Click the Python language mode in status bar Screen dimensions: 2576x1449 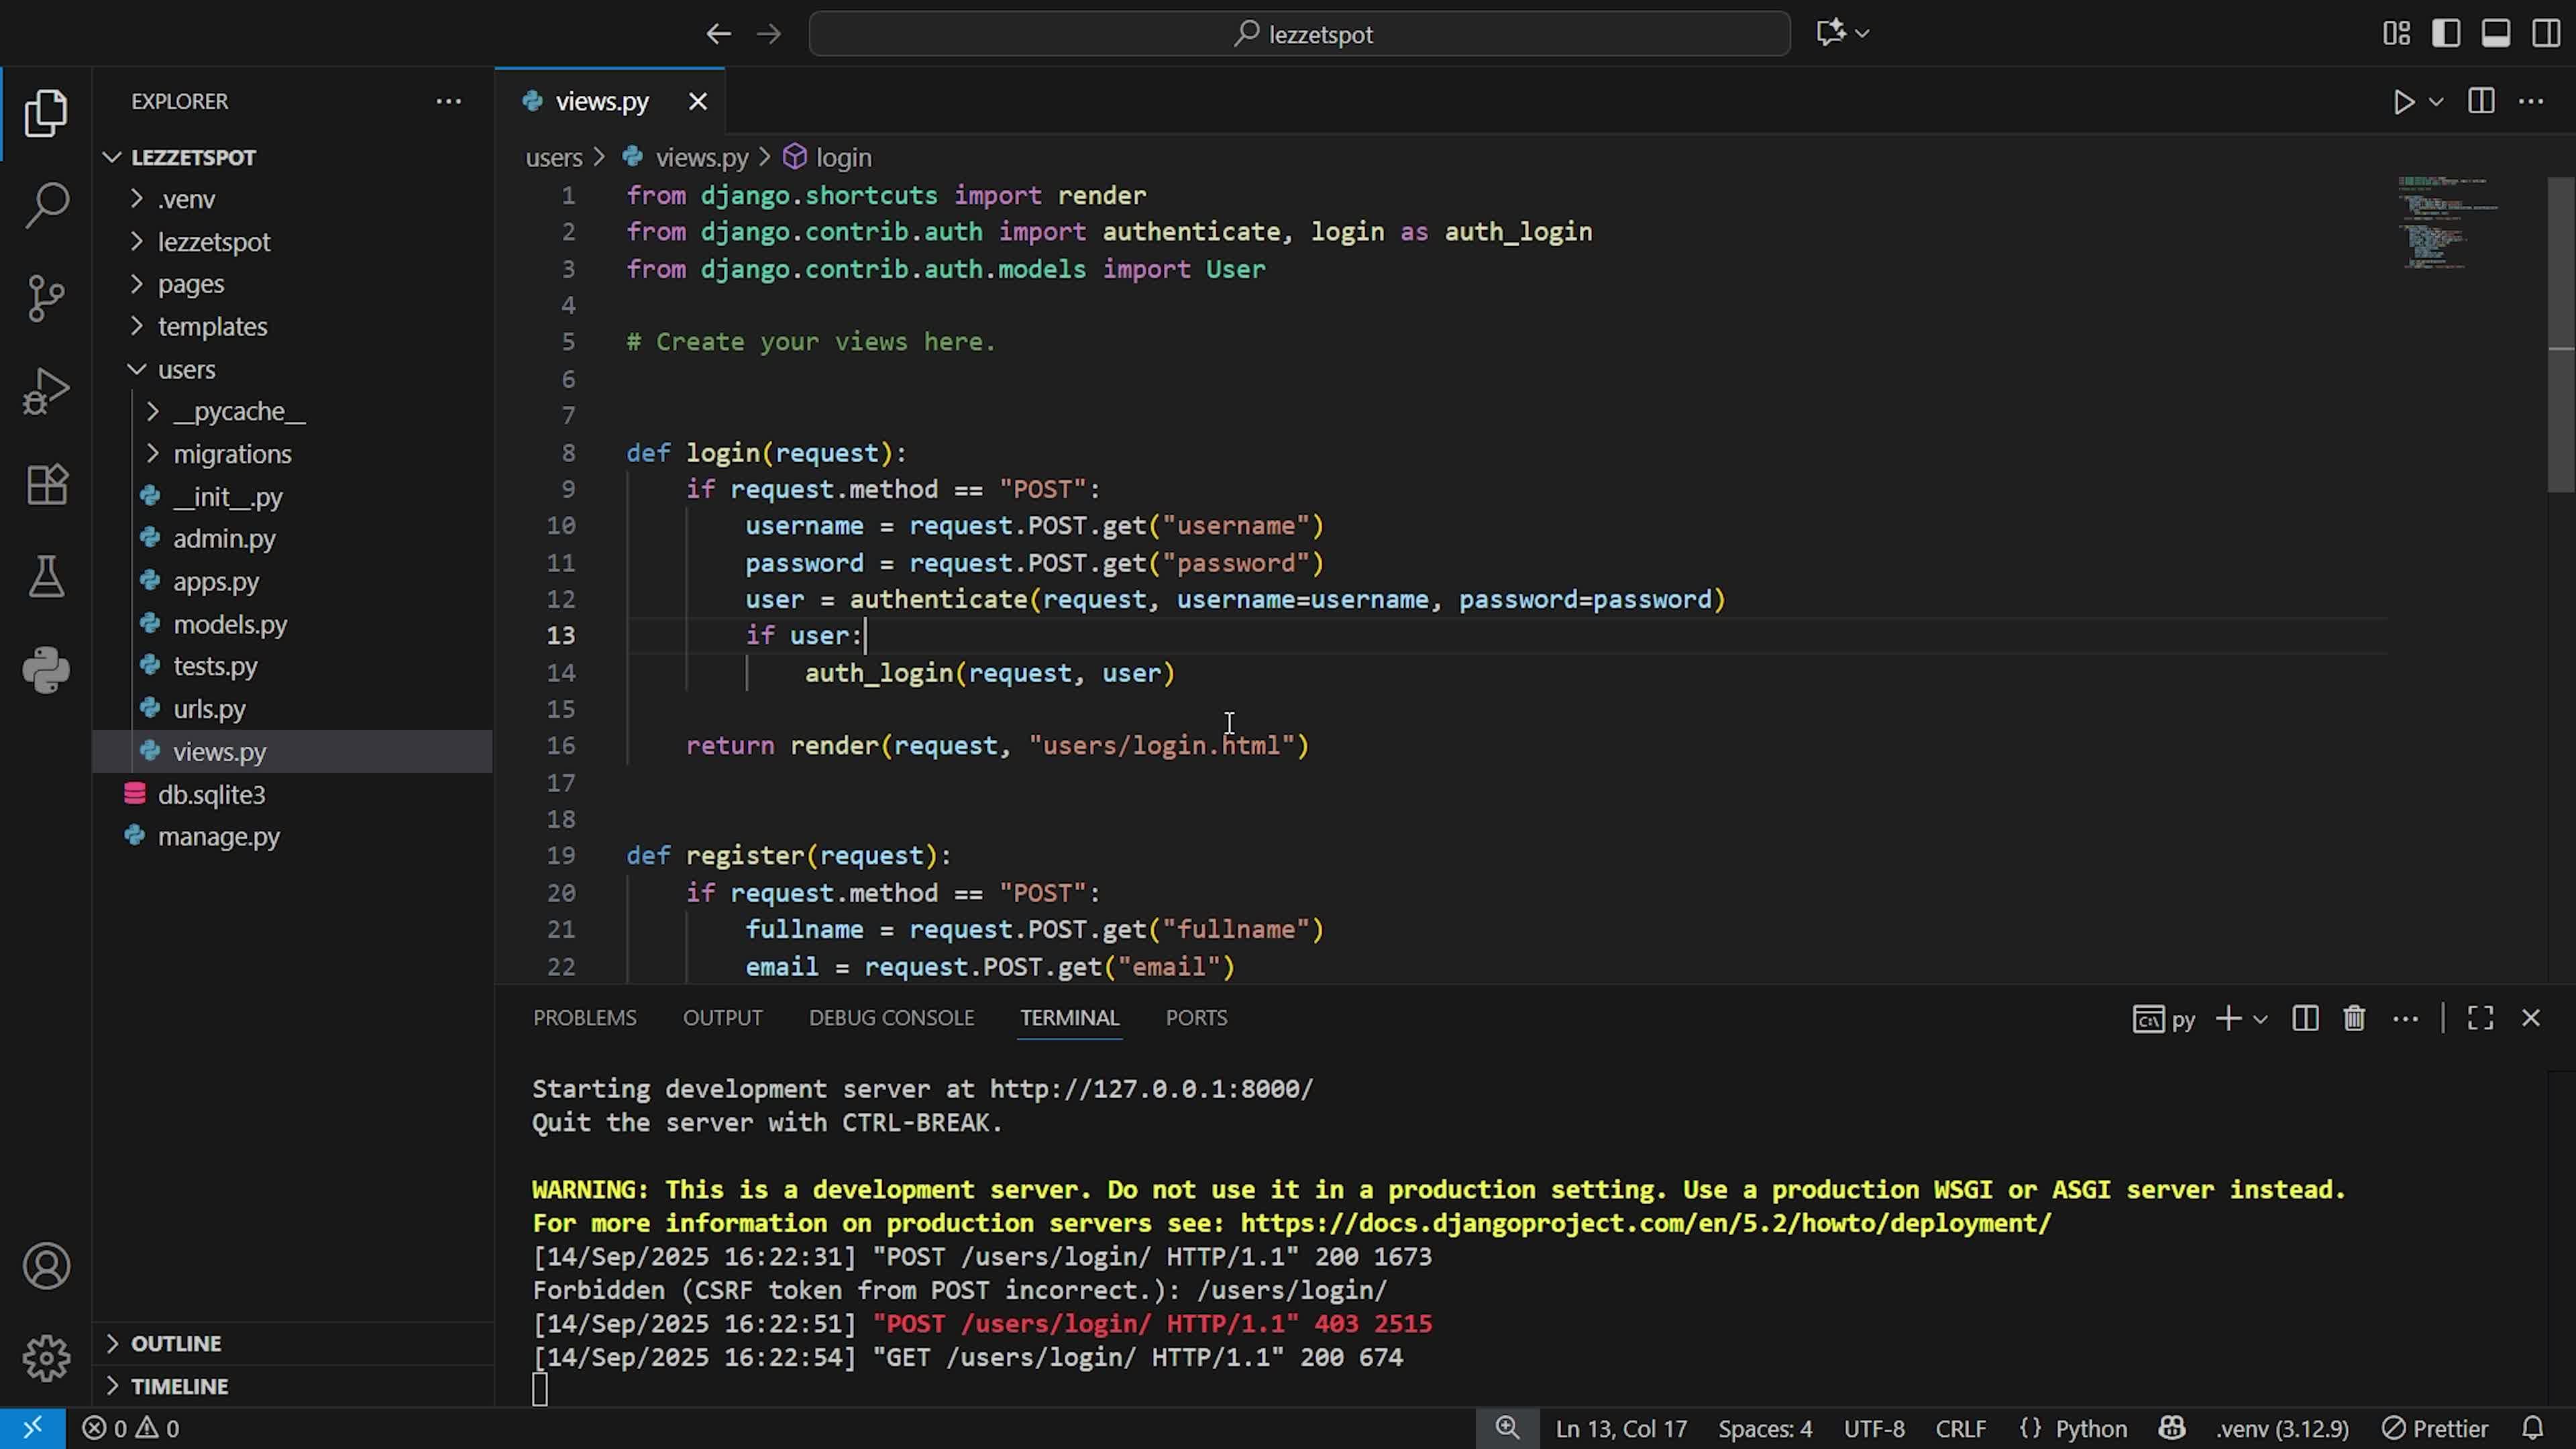pyautogui.click(x=2090, y=1428)
